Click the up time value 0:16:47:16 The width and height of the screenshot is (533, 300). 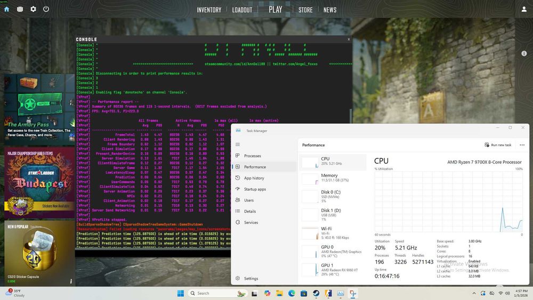coord(387,276)
